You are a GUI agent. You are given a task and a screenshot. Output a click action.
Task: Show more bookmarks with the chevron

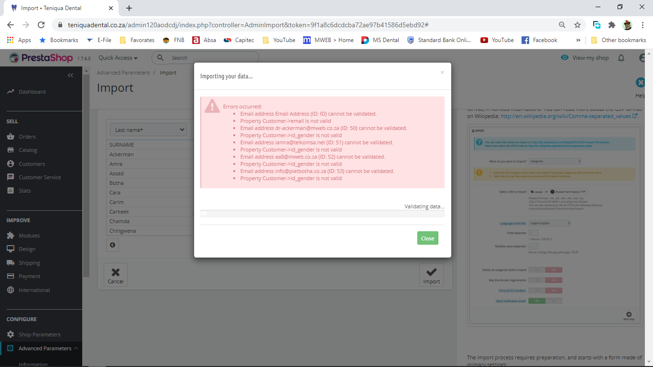pos(578,40)
